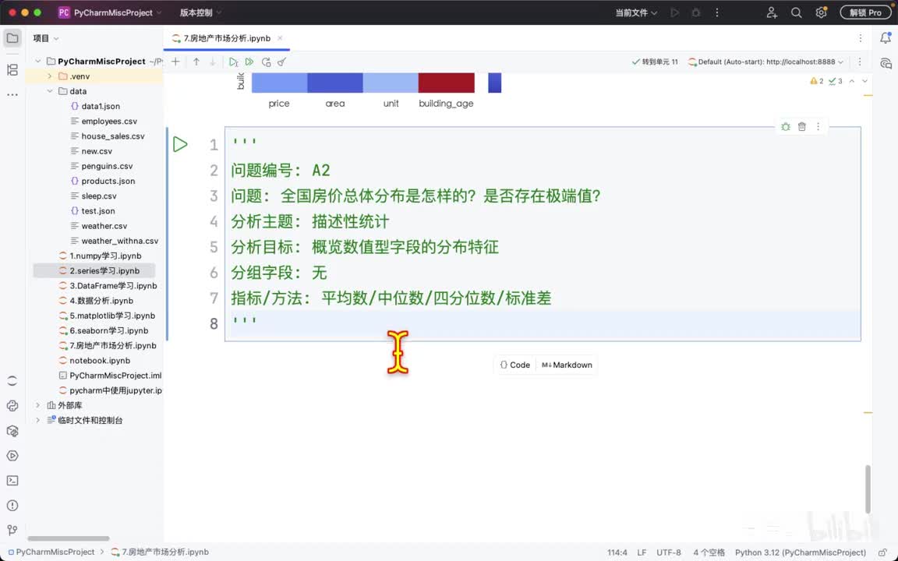Screen dimensions: 898x561
Task: Collapse the data folder
Action: pos(50,91)
